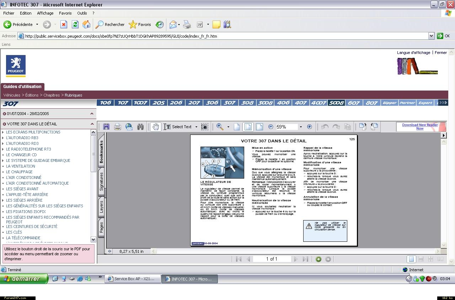Open the LE CHANGEUR CD topic
Viewport: 455px width, 300px height.
click(21, 155)
